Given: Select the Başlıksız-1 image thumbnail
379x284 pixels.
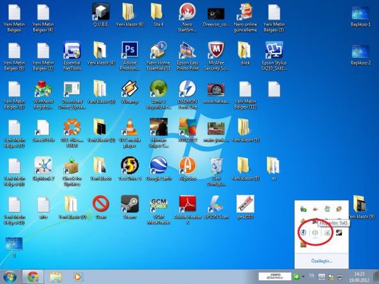Looking at the screenshot, I should tap(360, 16).
